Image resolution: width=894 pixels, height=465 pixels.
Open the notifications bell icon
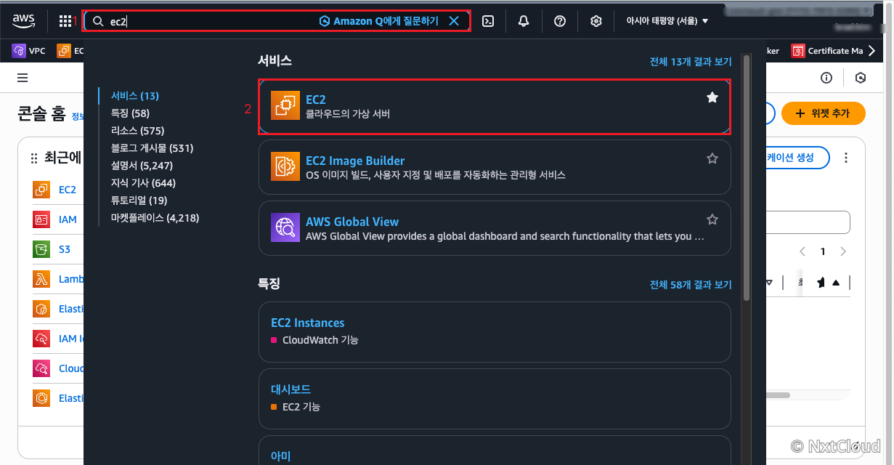pos(524,21)
